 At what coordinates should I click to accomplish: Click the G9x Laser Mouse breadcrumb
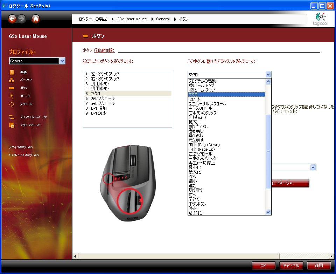click(132, 19)
